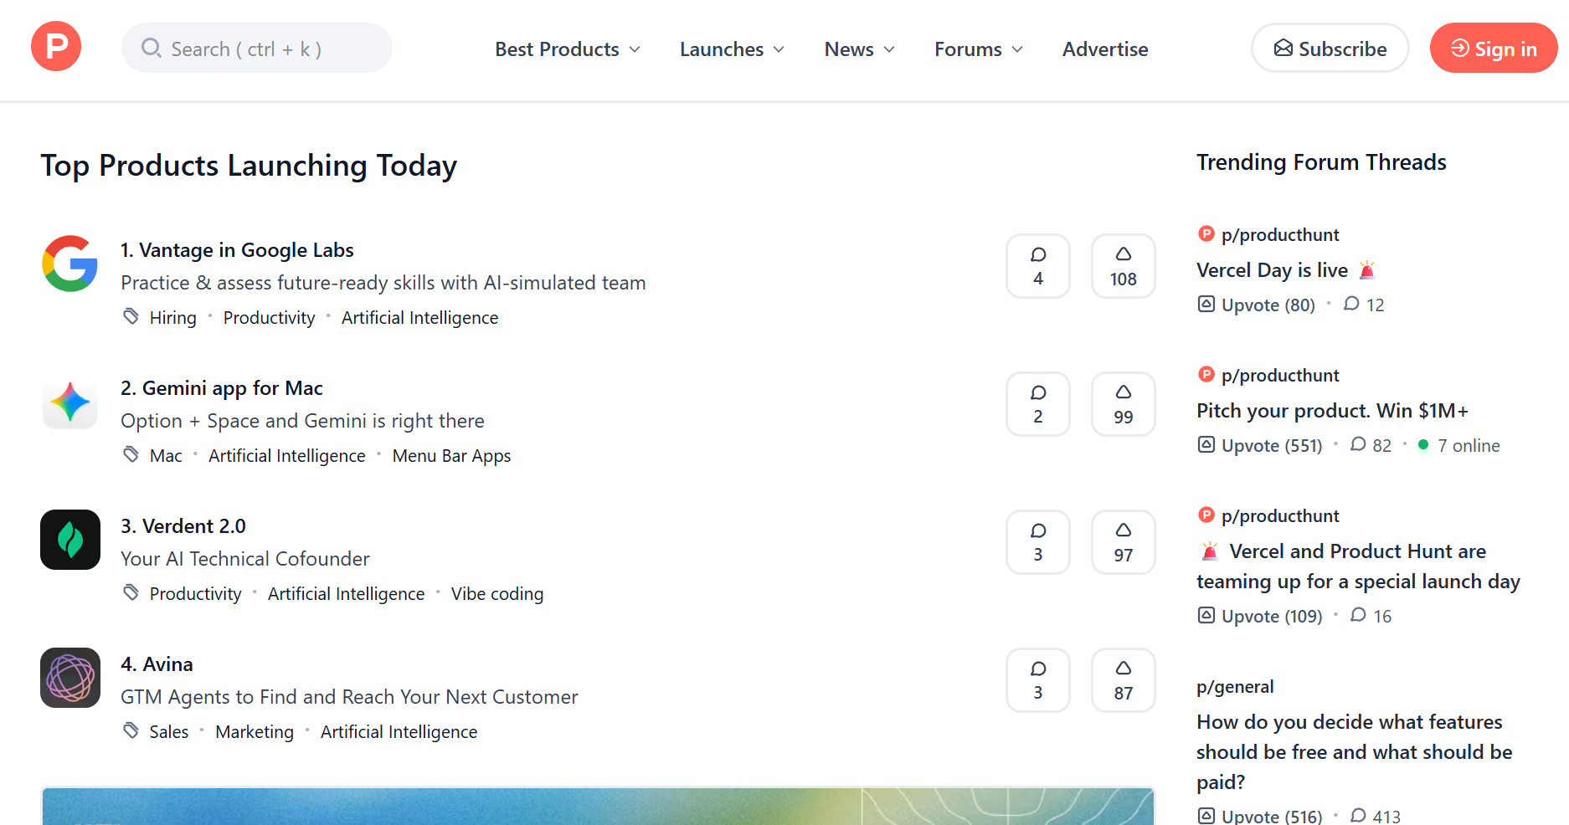The width and height of the screenshot is (1569, 825).
Task: Upvote Avina (87)
Action: (x=1124, y=680)
